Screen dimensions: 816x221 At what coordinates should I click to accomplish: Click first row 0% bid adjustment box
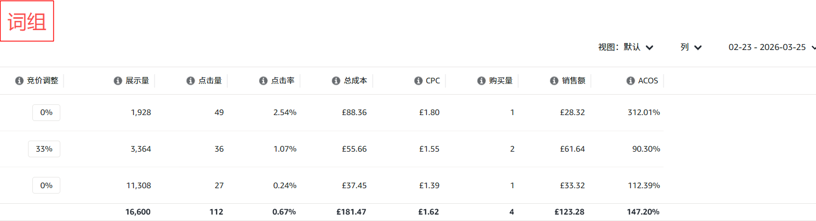[x=46, y=112]
